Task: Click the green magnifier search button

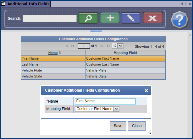Action: pos(88,18)
